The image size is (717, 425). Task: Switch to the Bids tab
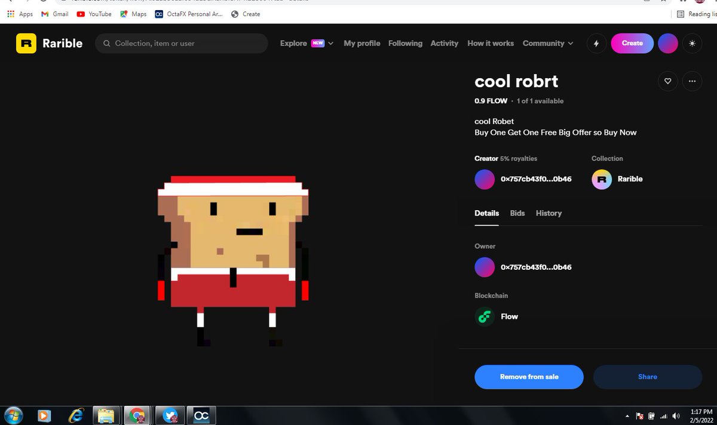coord(517,213)
